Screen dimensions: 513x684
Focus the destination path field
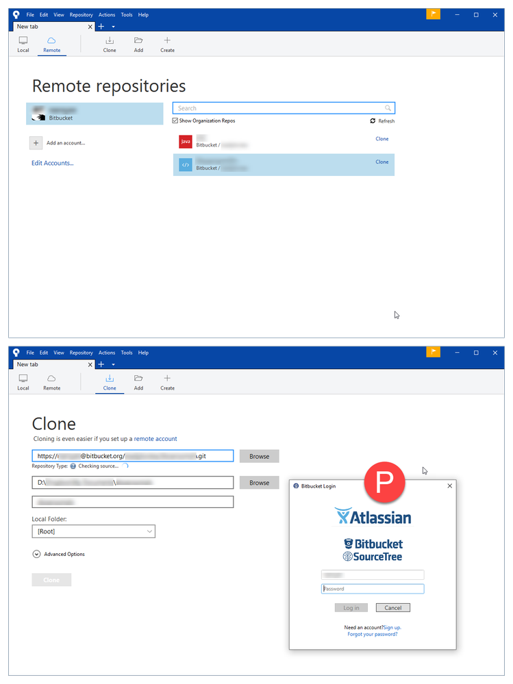(133, 483)
